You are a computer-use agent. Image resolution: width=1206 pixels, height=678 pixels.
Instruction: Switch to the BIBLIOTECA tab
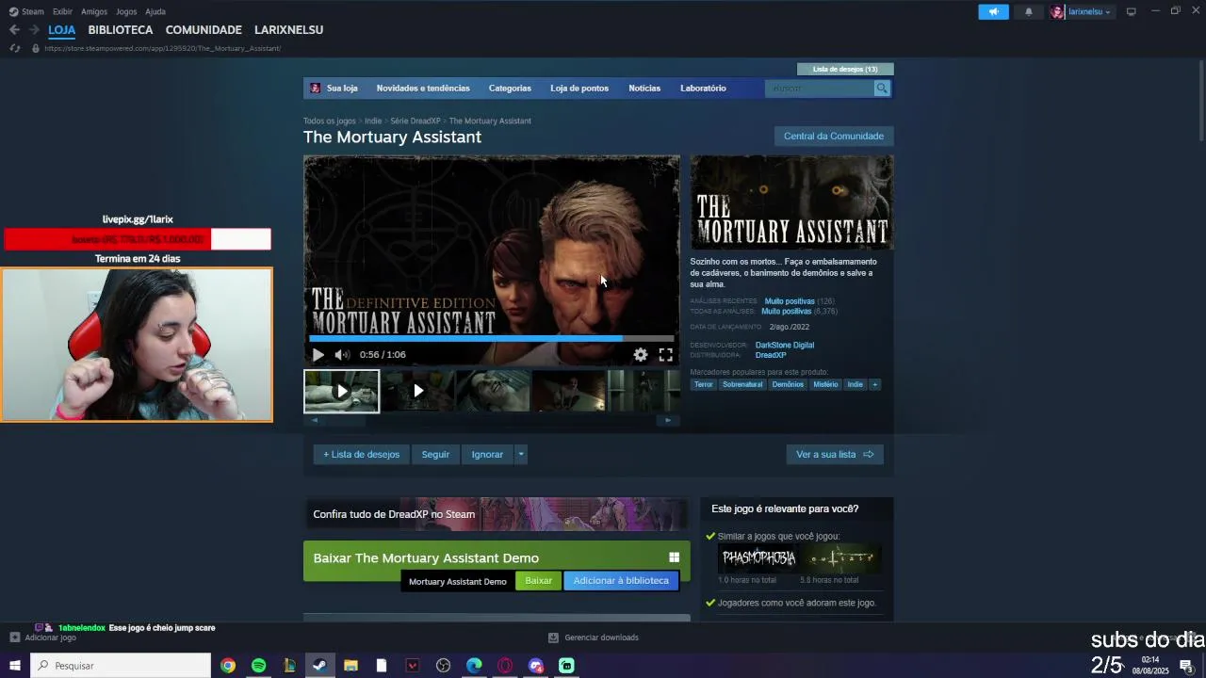point(121,30)
